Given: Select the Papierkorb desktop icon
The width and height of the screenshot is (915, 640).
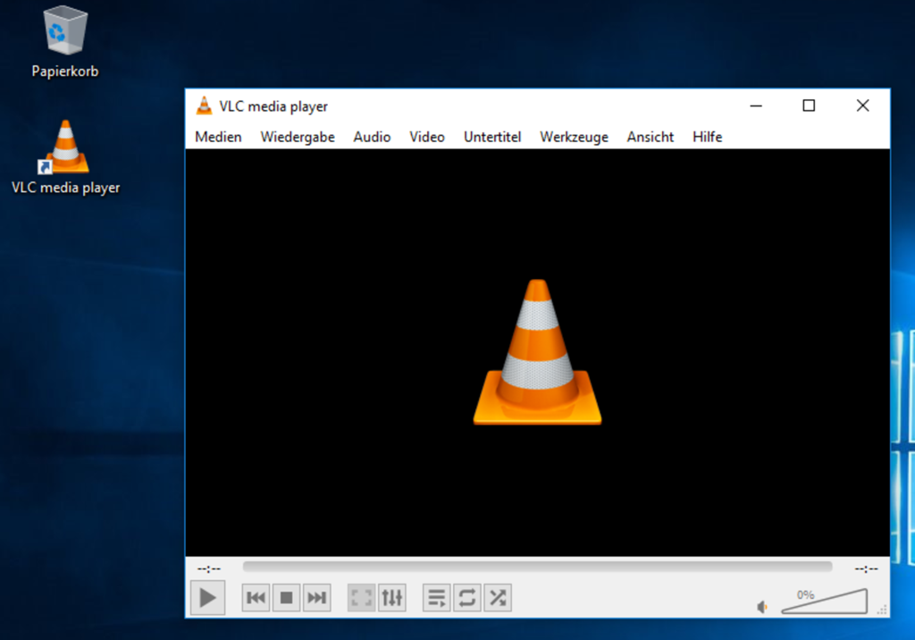Looking at the screenshot, I should [65, 41].
